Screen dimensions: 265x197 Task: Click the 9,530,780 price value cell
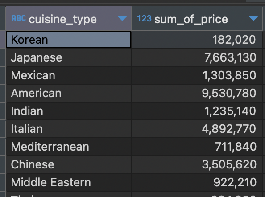pos(197,93)
